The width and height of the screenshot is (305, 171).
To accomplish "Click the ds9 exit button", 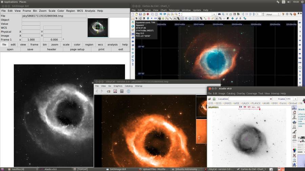I will point(121,49).
